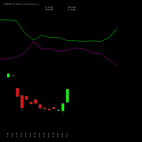
Task: Select the 29 May date label
Action: [x=62, y=135]
